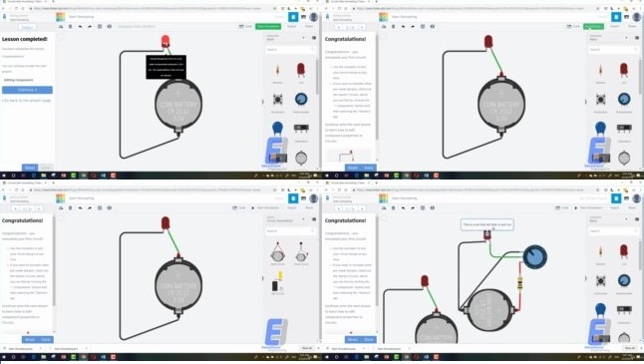Toggle the list view icon beside Components in Lesson completed window
The image size is (644, 364).
click(314, 38)
